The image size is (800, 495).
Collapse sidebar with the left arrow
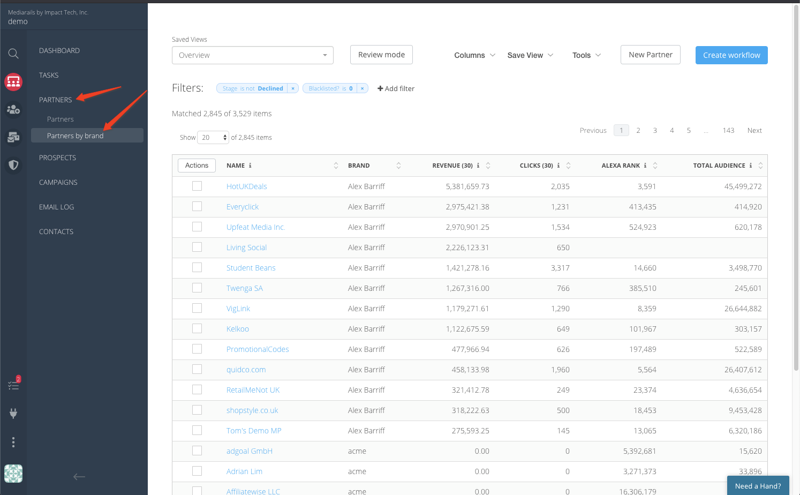[x=79, y=476]
